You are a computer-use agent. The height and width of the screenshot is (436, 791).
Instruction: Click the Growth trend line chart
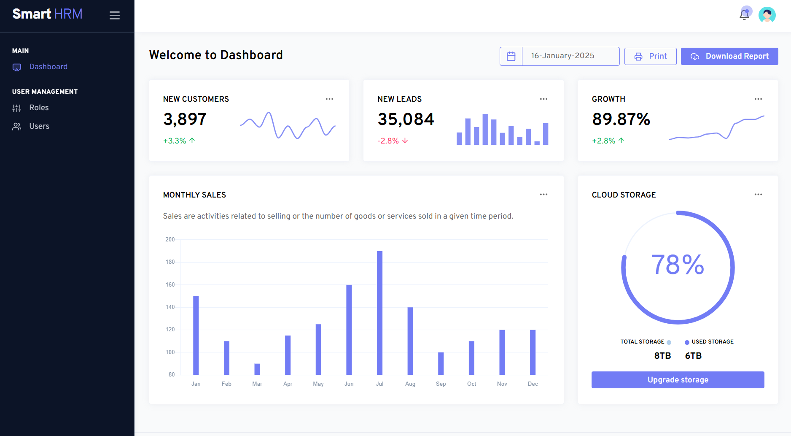[717, 127]
